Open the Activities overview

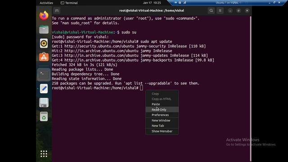point(46,3)
